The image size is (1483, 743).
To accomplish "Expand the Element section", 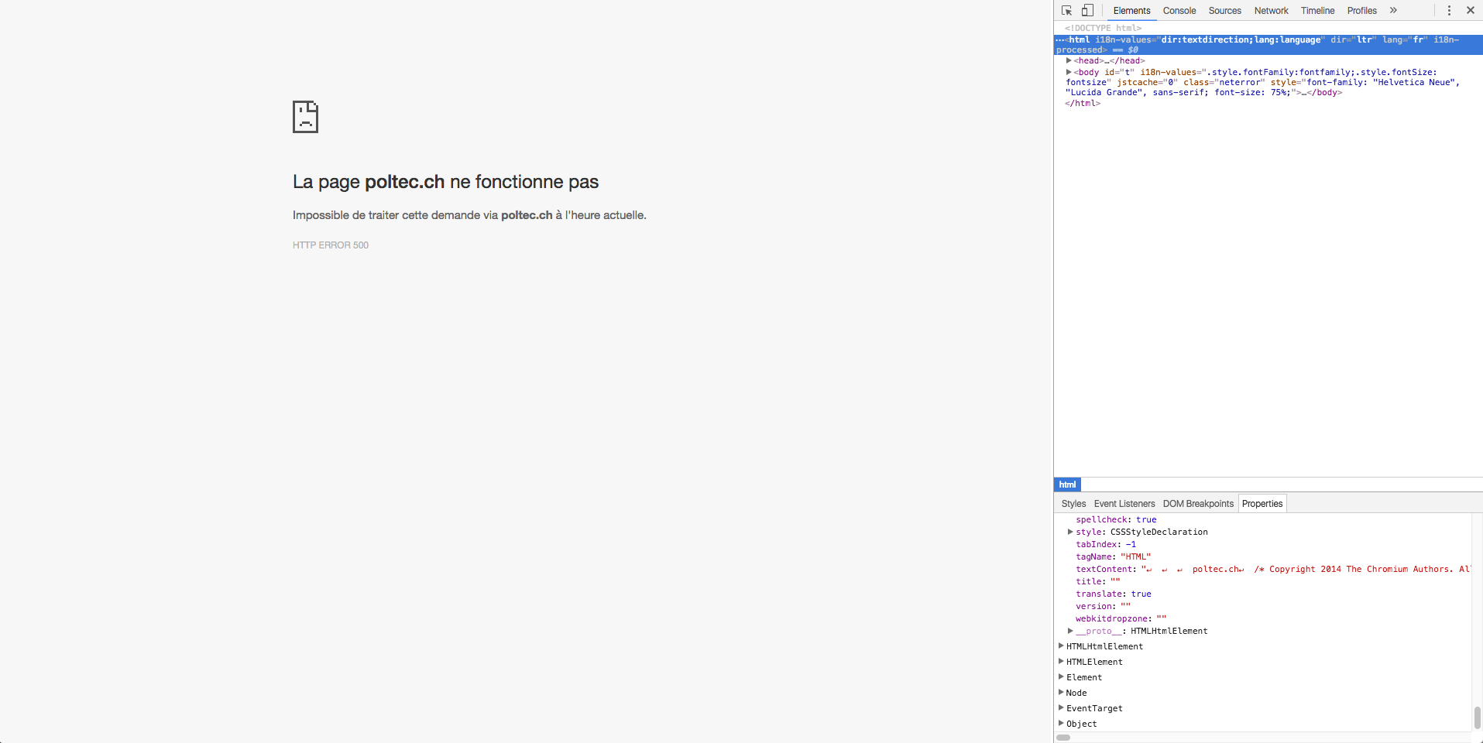I will (1061, 677).
